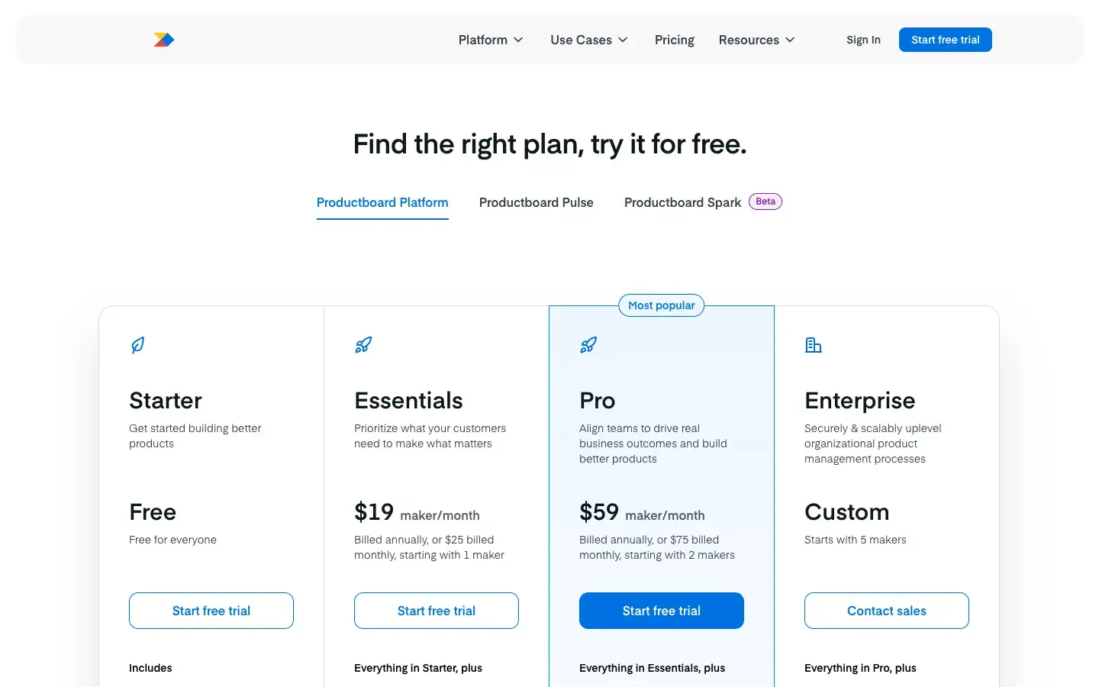
Task: Select the Enterprise building icon
Action: (814, 345)
